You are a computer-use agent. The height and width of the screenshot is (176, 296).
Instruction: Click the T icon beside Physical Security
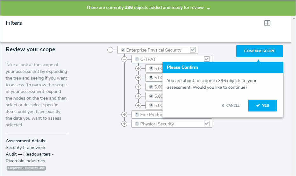(x=137, y=124)
